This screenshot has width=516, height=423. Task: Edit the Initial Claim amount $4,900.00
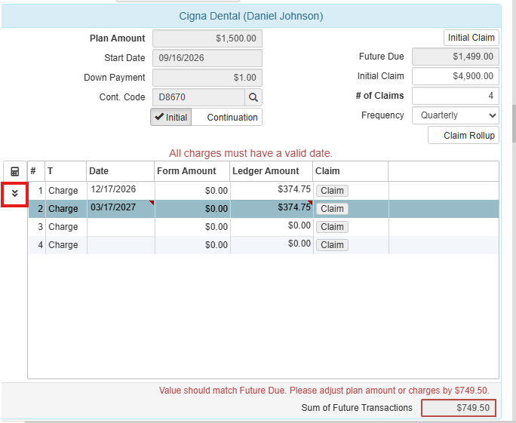[456, 76]
